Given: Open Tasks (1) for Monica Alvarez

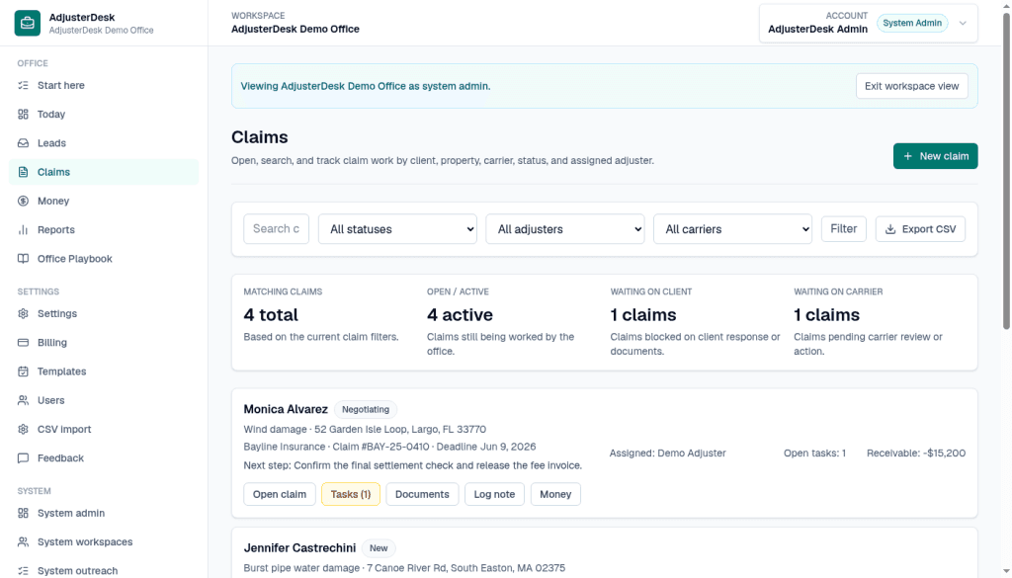Looking at the screenshot, I should [351, 494].
